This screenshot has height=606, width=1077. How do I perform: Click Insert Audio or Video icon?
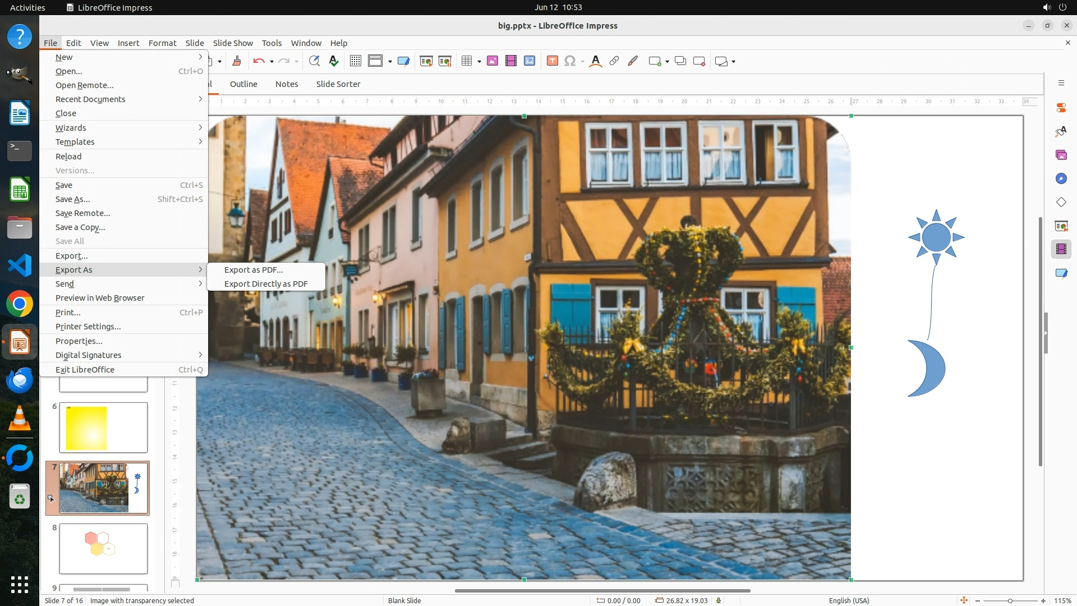coord(510,61)
